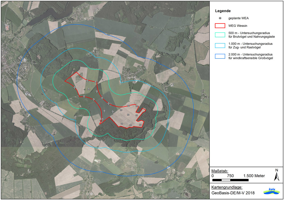Click the 'Kartengrundlage:' label
Screen dimensions: 284x200
(227, 187)
